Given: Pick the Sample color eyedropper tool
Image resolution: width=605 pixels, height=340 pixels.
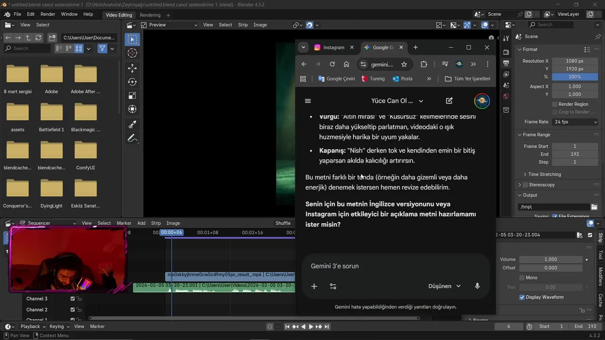Looking at the screenshot, I should point(132,124).
